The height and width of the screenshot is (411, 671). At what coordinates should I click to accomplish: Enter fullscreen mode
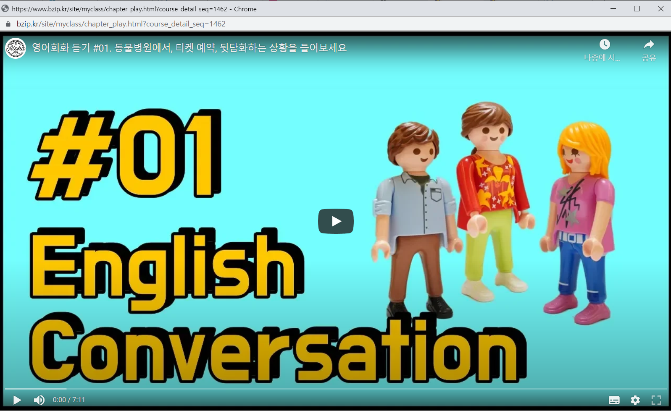656,400
